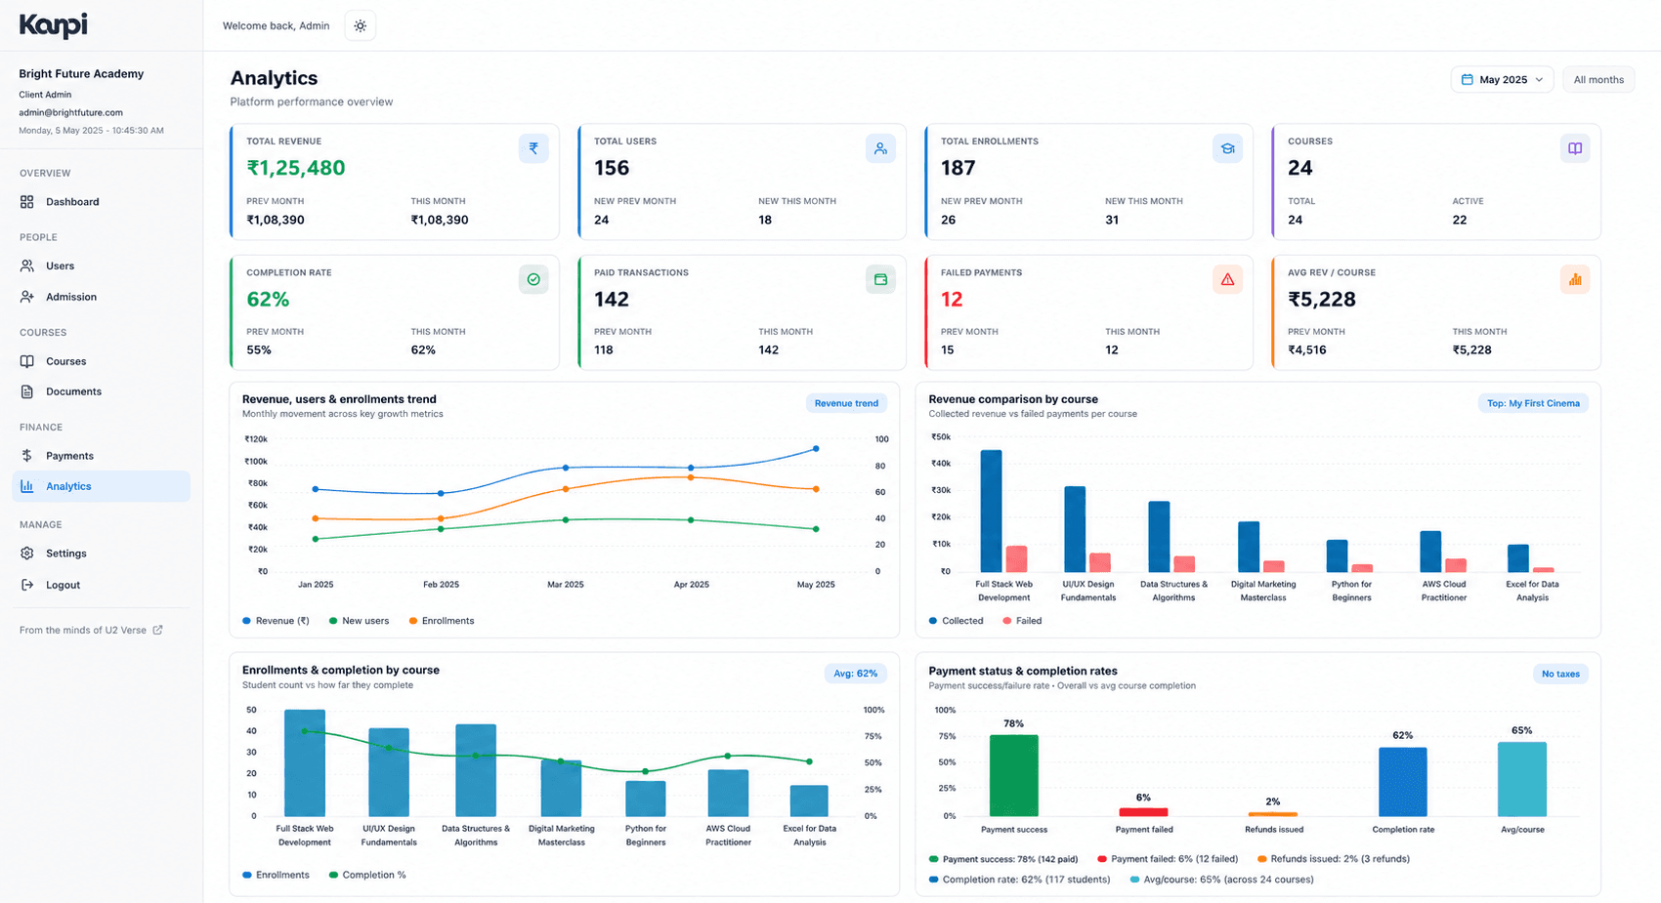This screenshot has width=1661, height=903.
Task: Select Payments under Finance
Action: coord(101,456)
